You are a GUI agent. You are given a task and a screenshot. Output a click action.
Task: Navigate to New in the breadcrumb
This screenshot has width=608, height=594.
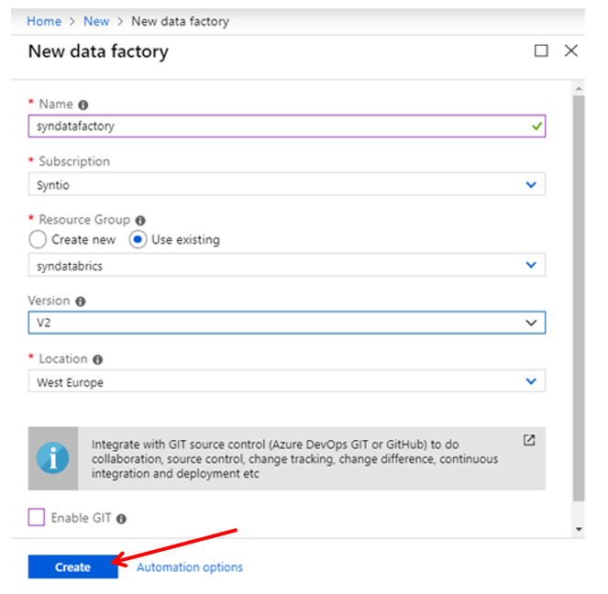pyautogui.click(x=96, y=21)
